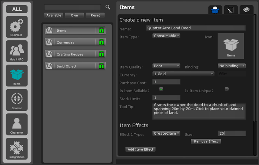Open the Combat category
Image resolution: width=259 pixels, height=165 pixels.
[16, 100]
